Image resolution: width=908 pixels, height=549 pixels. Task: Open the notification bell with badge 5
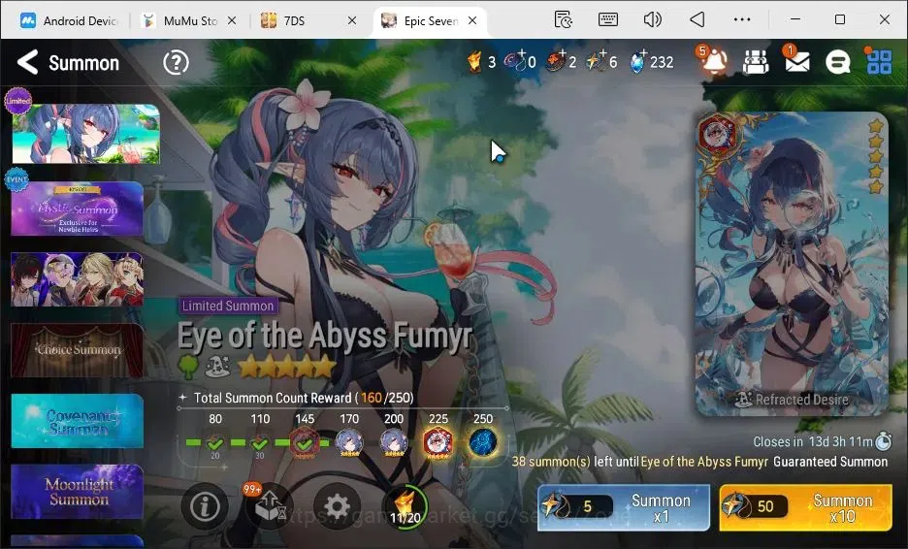pos(713,59)
